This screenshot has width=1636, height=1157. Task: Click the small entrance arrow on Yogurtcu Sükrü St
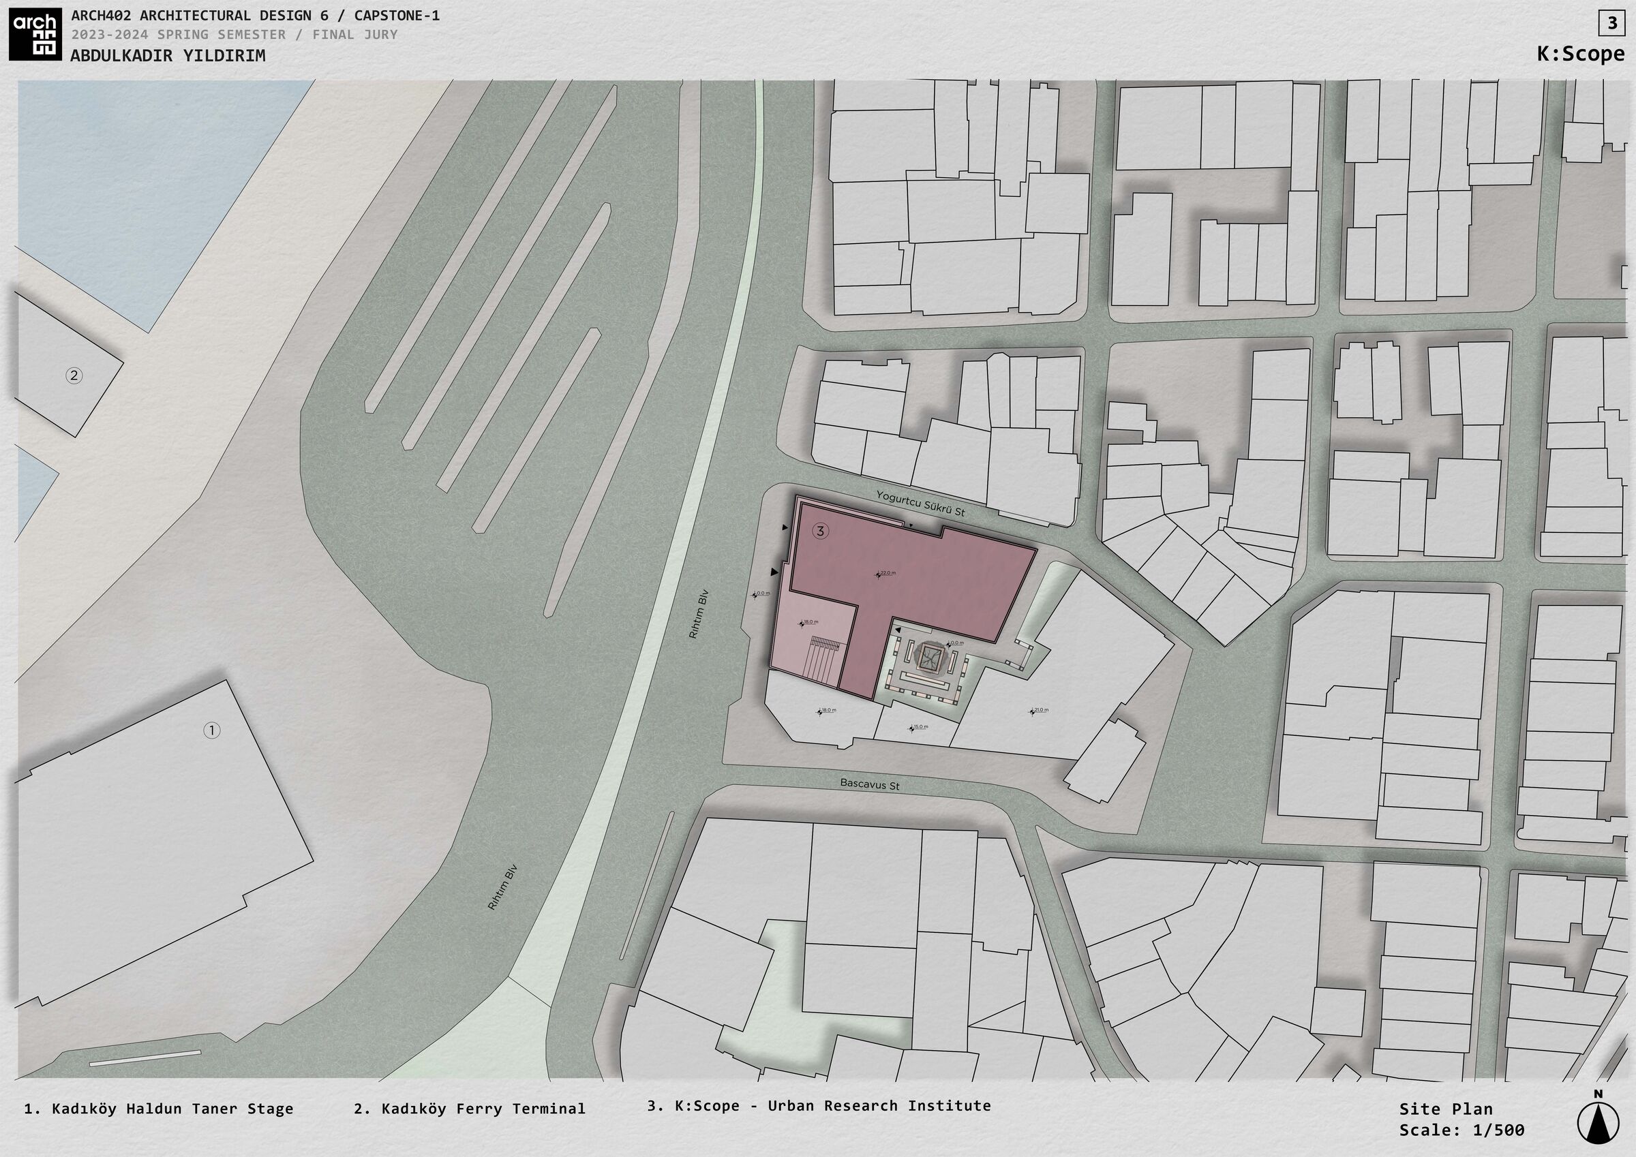tap(910, 526)
